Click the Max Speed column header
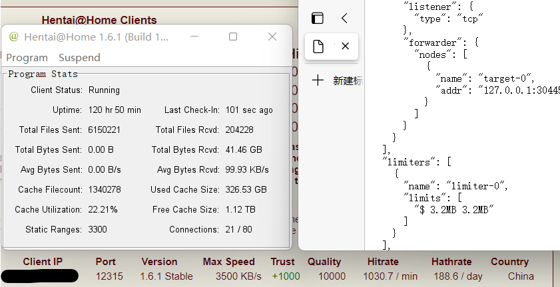The image size is (560, 287). tap(228, 262)
